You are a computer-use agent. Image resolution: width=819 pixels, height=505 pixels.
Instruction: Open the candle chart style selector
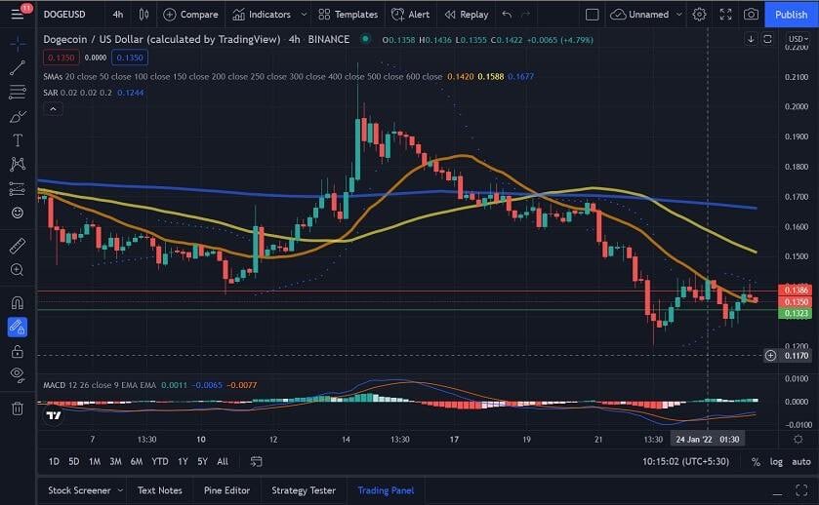click(143, 14)
